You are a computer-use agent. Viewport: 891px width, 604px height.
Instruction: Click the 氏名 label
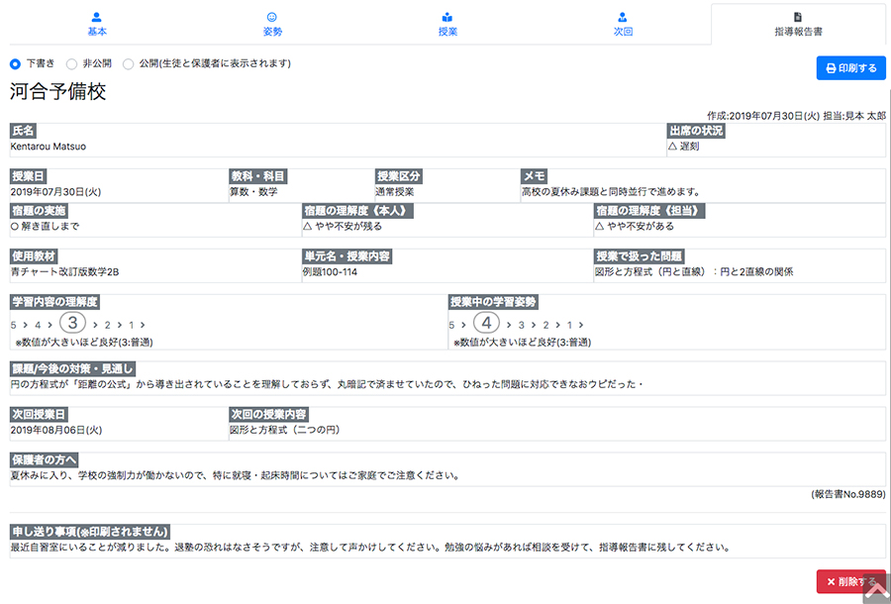(23, 131)
